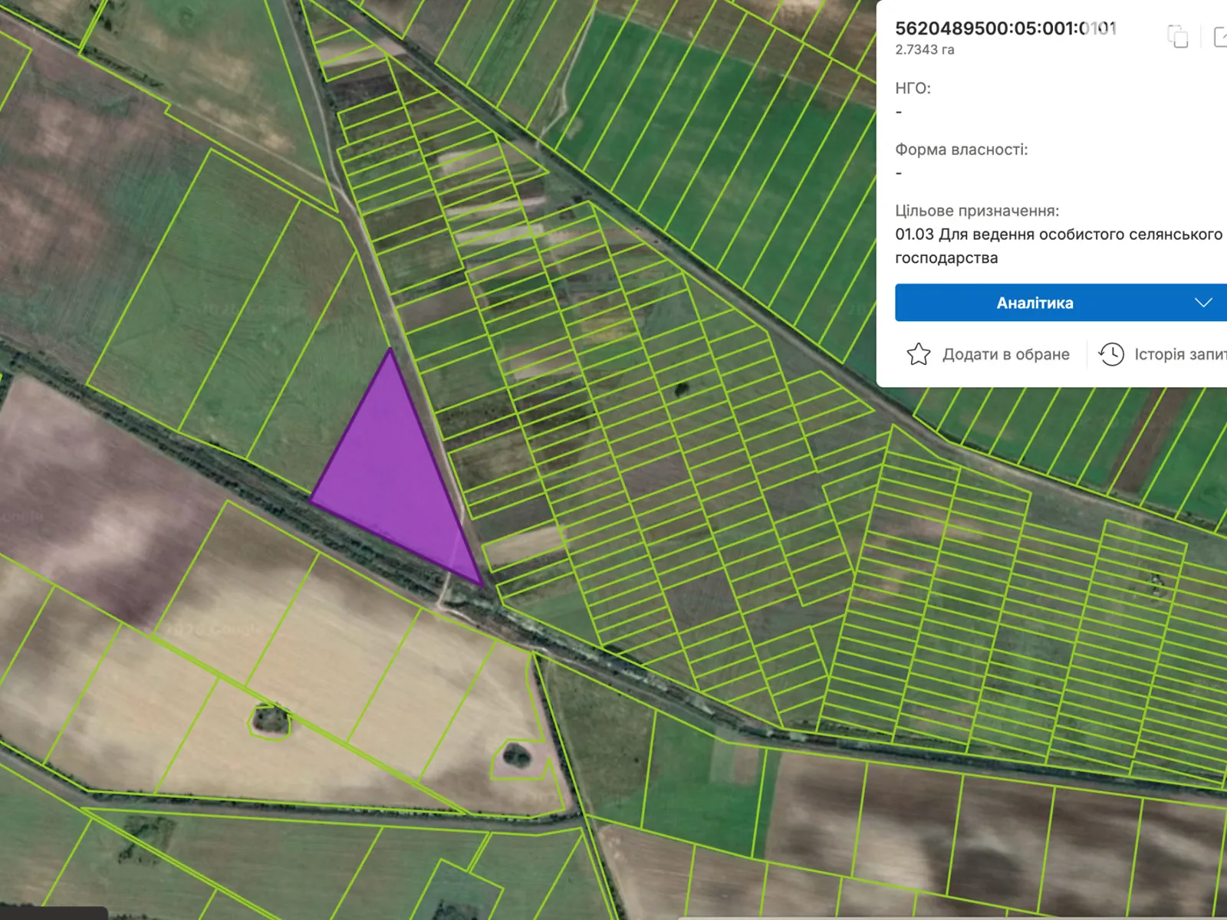
Task: Click the 'Форма власності' label
Action: 961,149
